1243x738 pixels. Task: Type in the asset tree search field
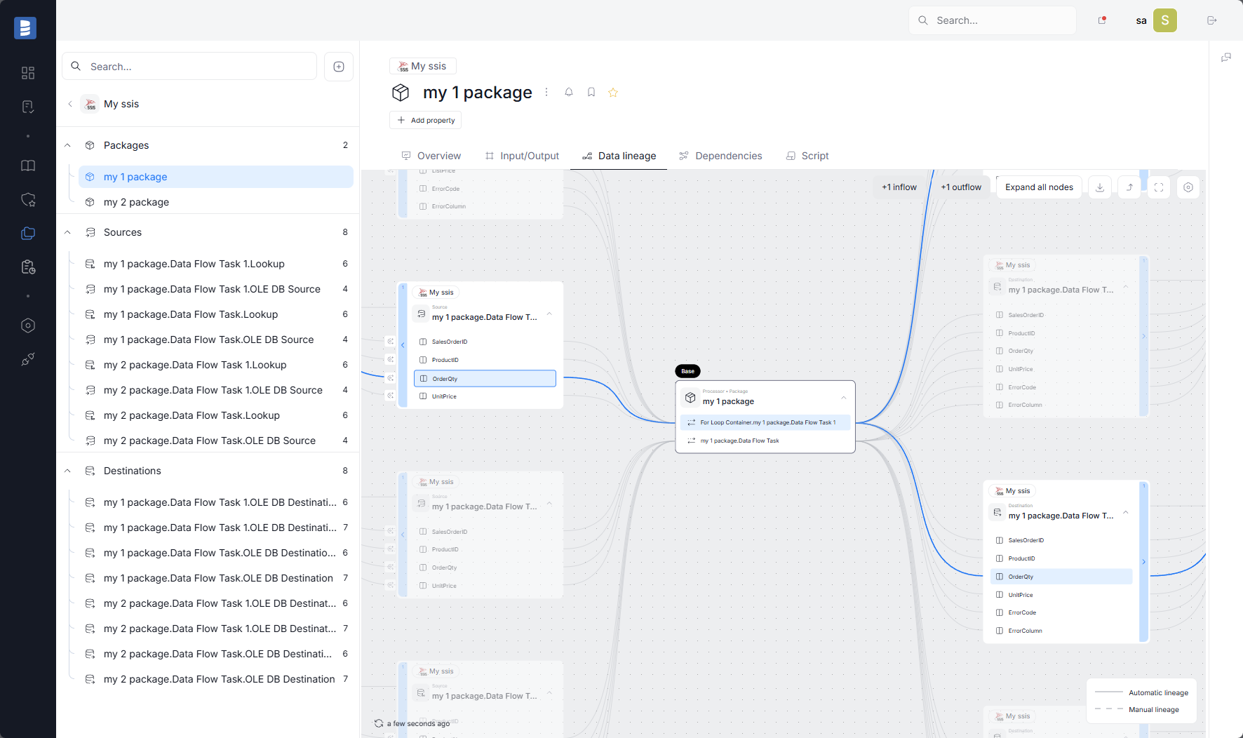pyautogui.click(x=189, y=66)
